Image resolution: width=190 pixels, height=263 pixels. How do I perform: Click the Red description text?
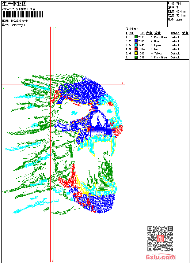point(157,49)
